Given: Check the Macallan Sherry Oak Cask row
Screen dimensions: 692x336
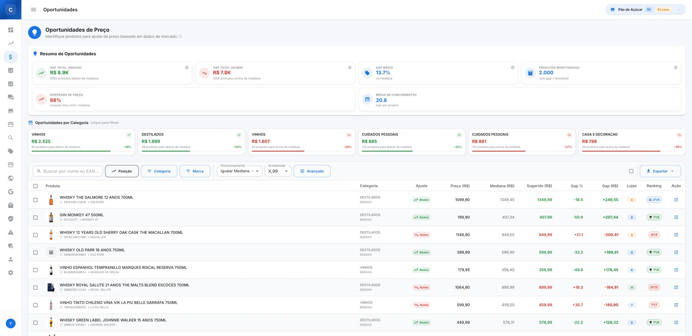Looking at the screenshot, I should [x=35, y=235].
